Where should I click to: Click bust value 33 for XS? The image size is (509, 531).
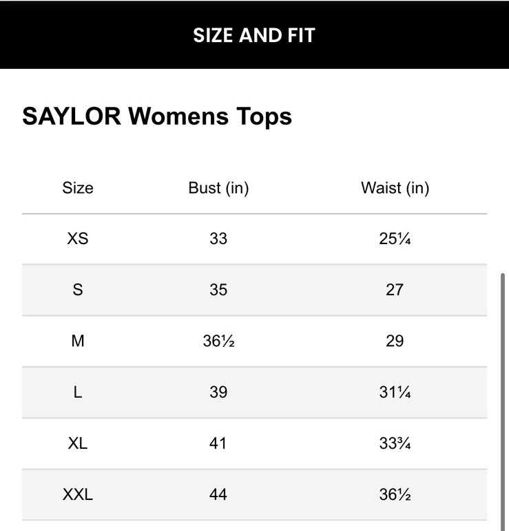tap(218, 239)
